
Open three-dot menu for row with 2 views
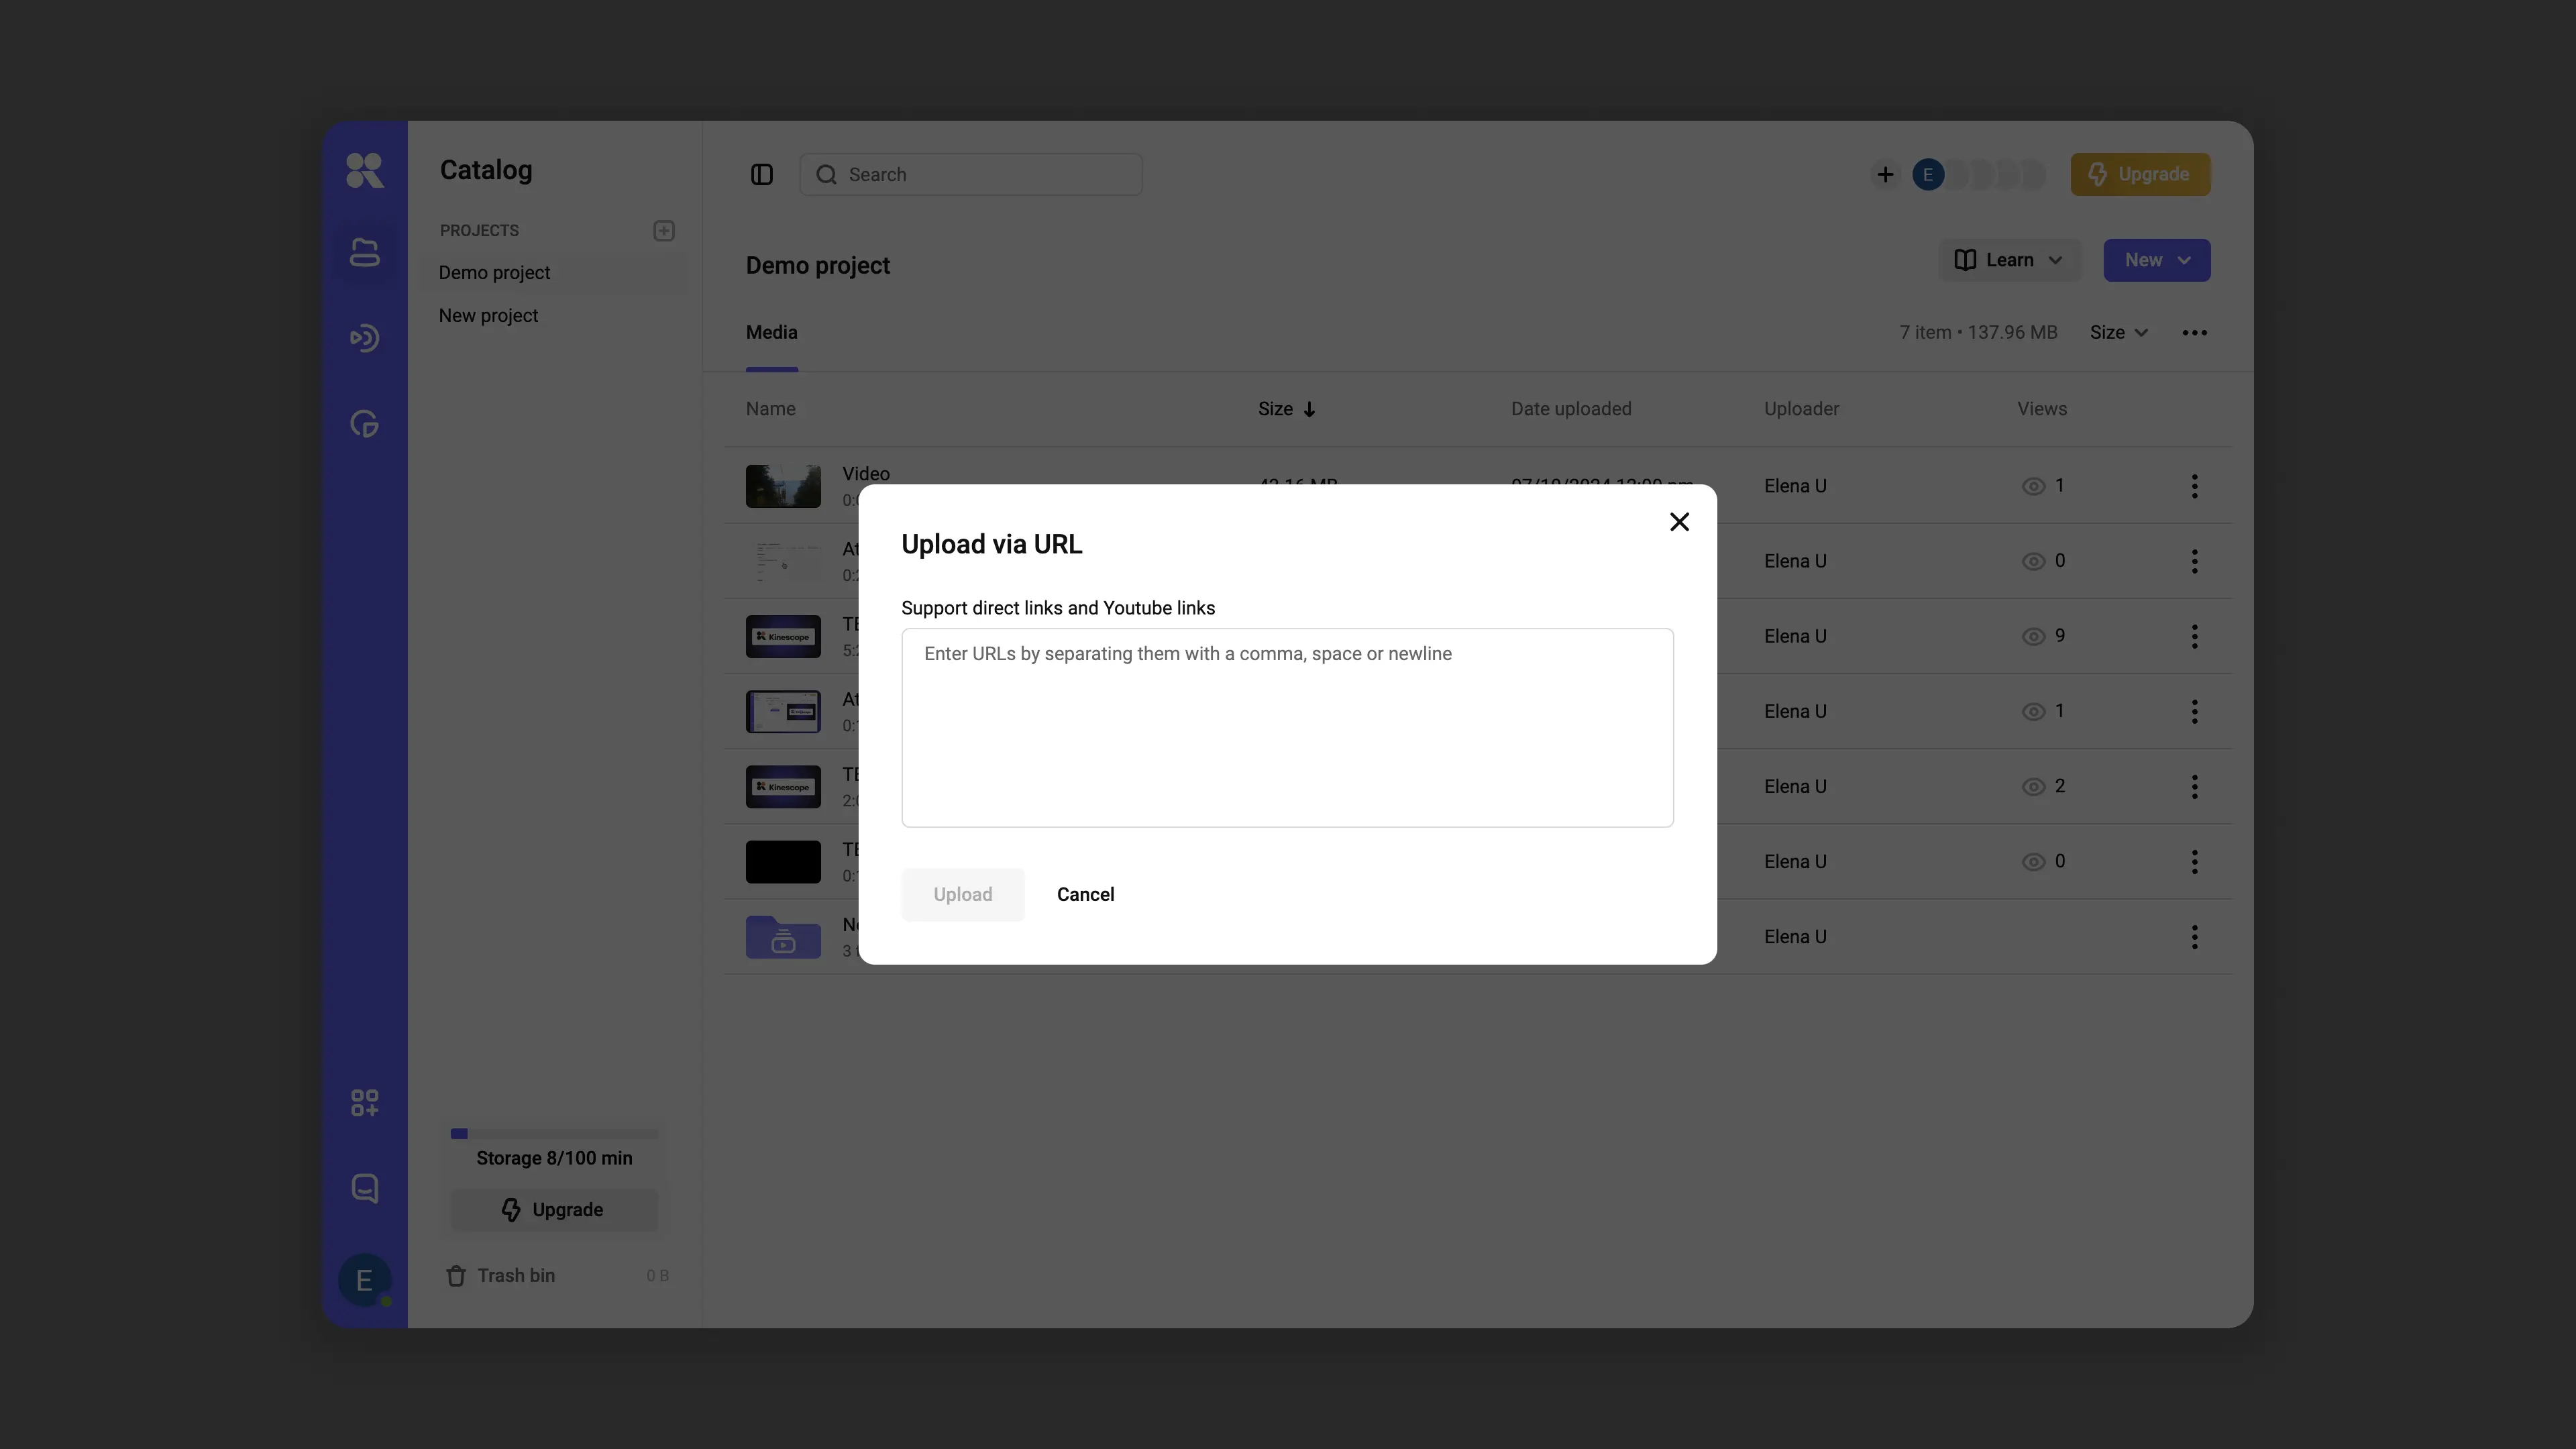(2194, 787)
